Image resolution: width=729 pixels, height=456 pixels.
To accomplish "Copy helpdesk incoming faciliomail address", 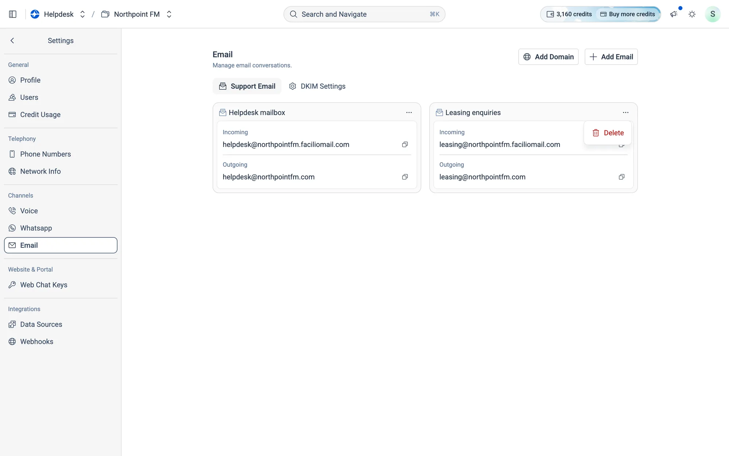I will tap(405, 144).
